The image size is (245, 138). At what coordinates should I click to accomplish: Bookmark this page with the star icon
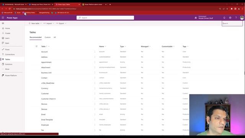click(227, 9)
